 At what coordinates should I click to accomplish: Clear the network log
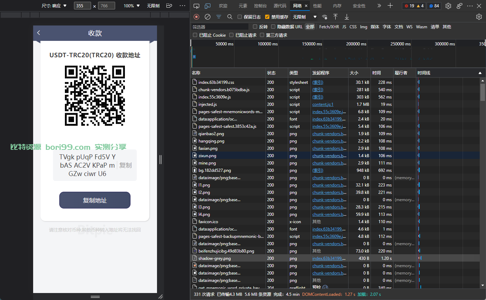pyautogui.click(x=208, y=17)
